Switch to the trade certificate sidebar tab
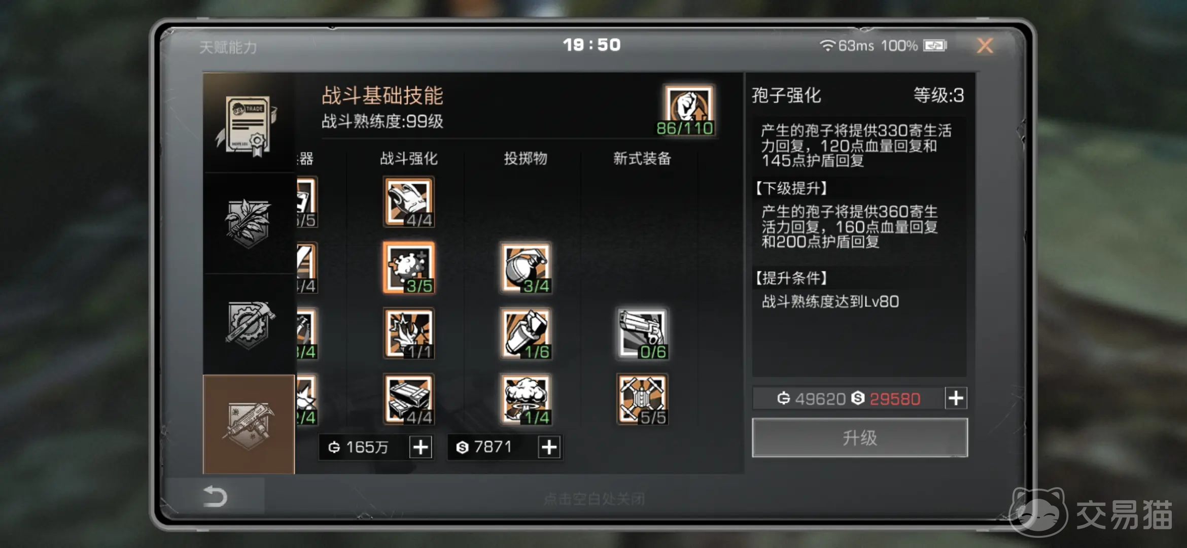 point(249,123)
